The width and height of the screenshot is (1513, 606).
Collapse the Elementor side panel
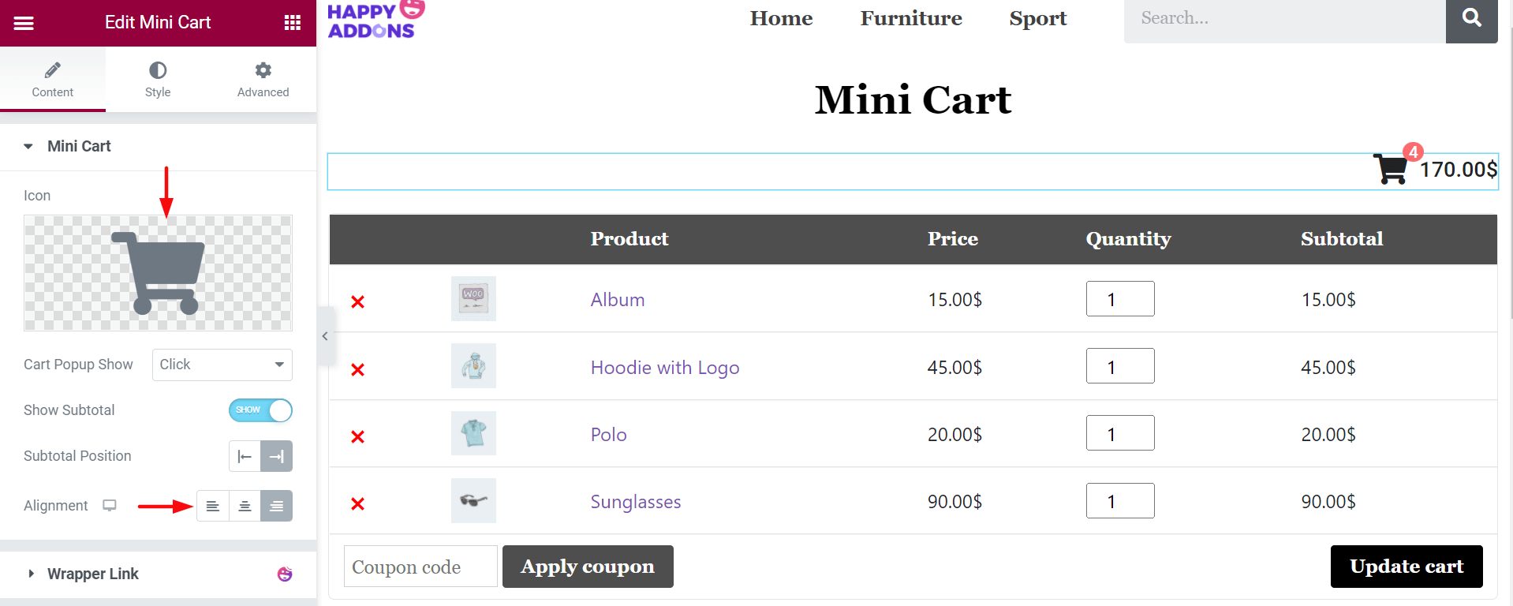(325, 336)
